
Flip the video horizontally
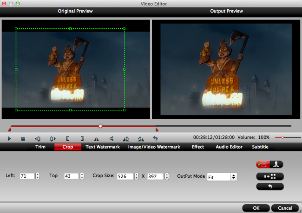pyautogui.click(x=96, y=139)
